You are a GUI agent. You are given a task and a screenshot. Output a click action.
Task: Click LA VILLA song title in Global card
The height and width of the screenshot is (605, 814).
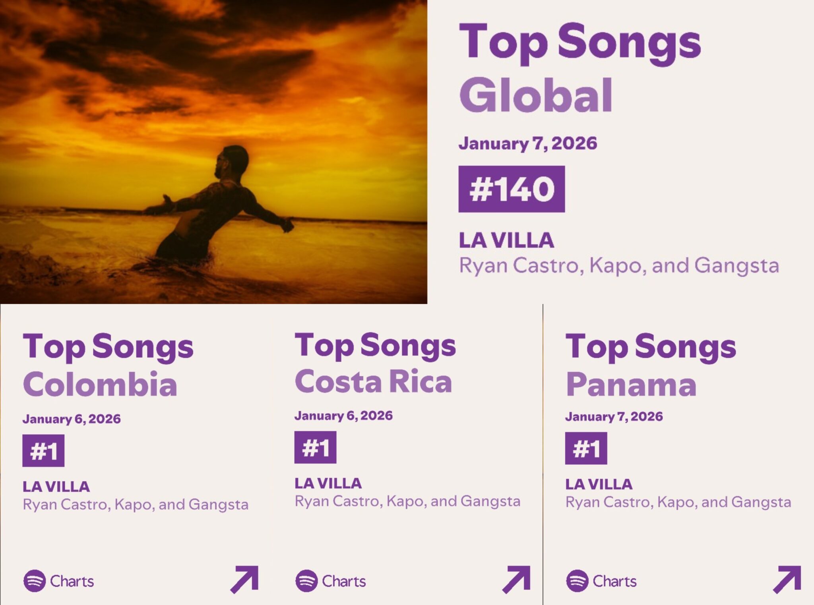pos(506,240)
